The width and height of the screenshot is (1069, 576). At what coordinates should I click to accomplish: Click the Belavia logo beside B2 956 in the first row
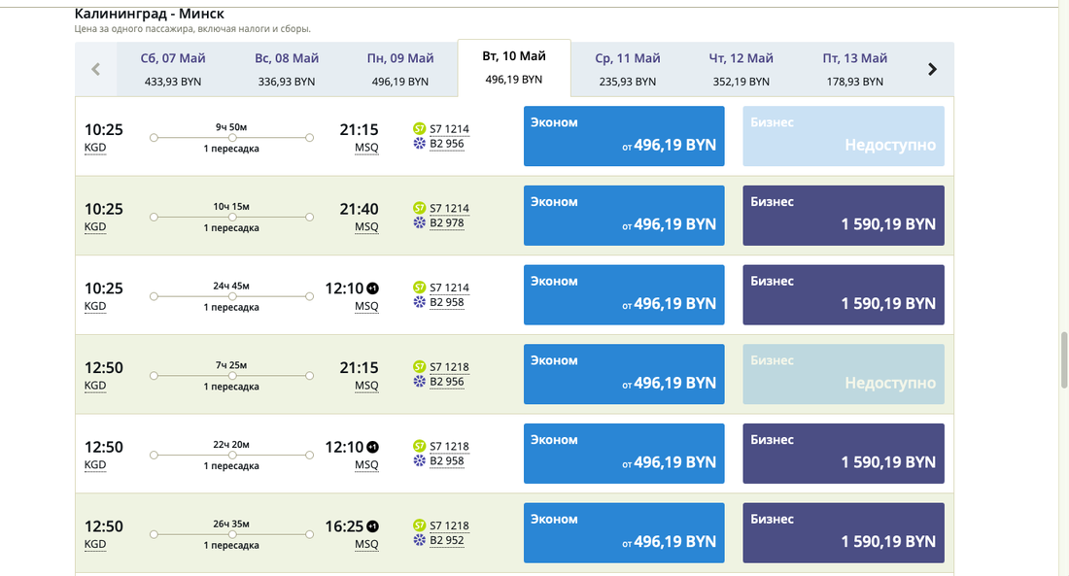[x=420, y=144]
